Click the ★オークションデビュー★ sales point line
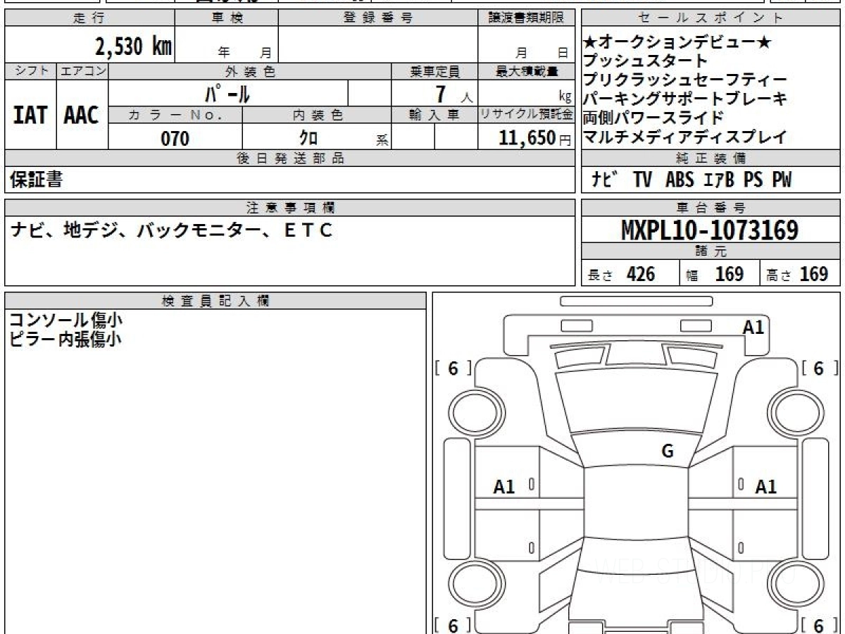Screen dimensions: 845x634 coord(677,43)
